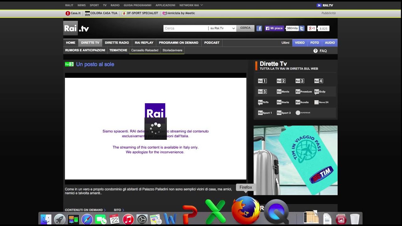Open the APPLICAZIONI top link
The width and height of the screenshot is (402, 226).
point(166,5)
